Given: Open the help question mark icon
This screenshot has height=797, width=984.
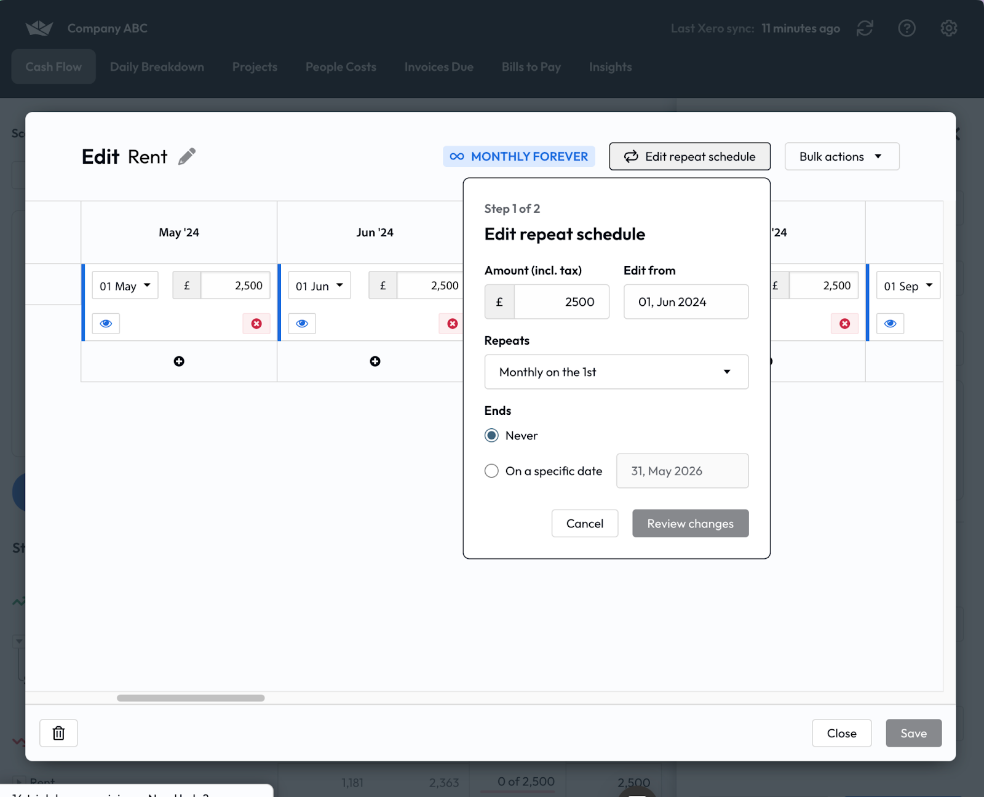Looking at the screenshot, I should coord(907,28).
